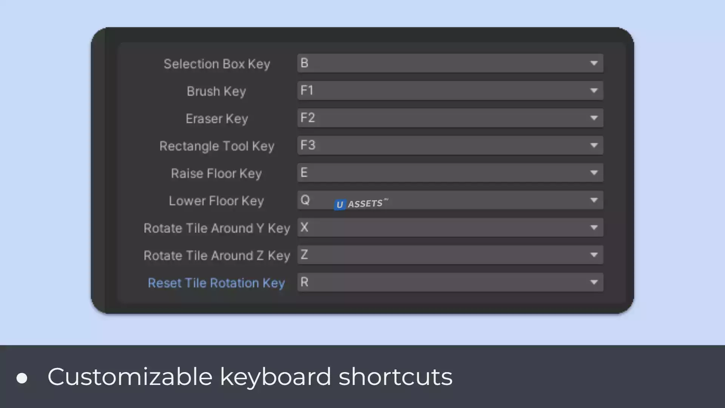Click the Raise Floor Key label
Screen dimensions: 725x408
tap(216, 173)
